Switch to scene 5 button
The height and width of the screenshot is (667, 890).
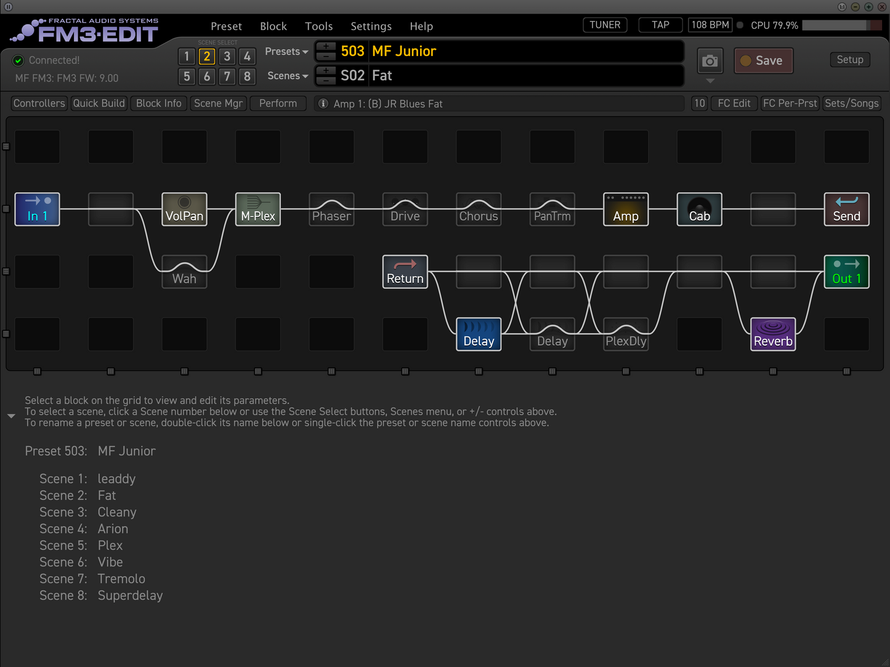click(x=187, y=76)
